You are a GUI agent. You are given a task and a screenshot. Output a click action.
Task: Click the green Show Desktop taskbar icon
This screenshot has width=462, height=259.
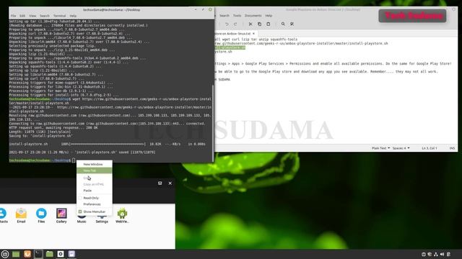click(x=16, y=254)
